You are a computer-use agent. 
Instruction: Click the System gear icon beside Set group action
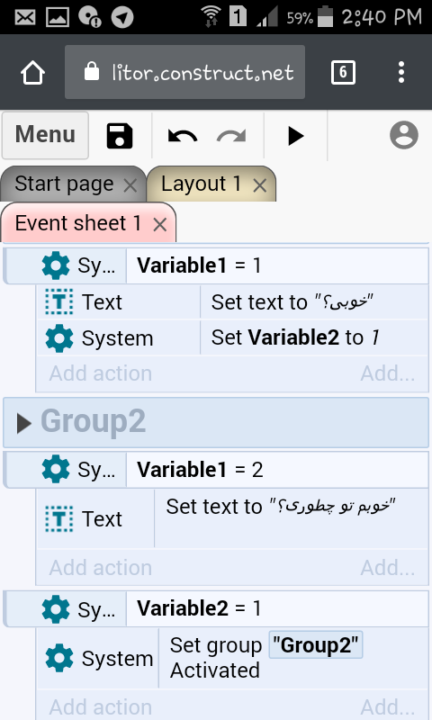click(x=59, y=658)
